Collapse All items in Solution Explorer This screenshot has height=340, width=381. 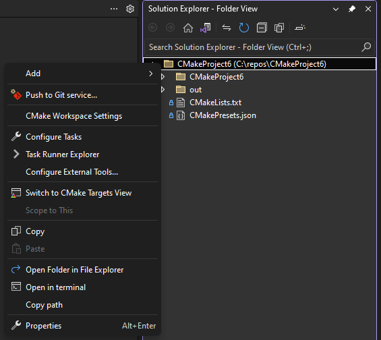coord(262,28)
